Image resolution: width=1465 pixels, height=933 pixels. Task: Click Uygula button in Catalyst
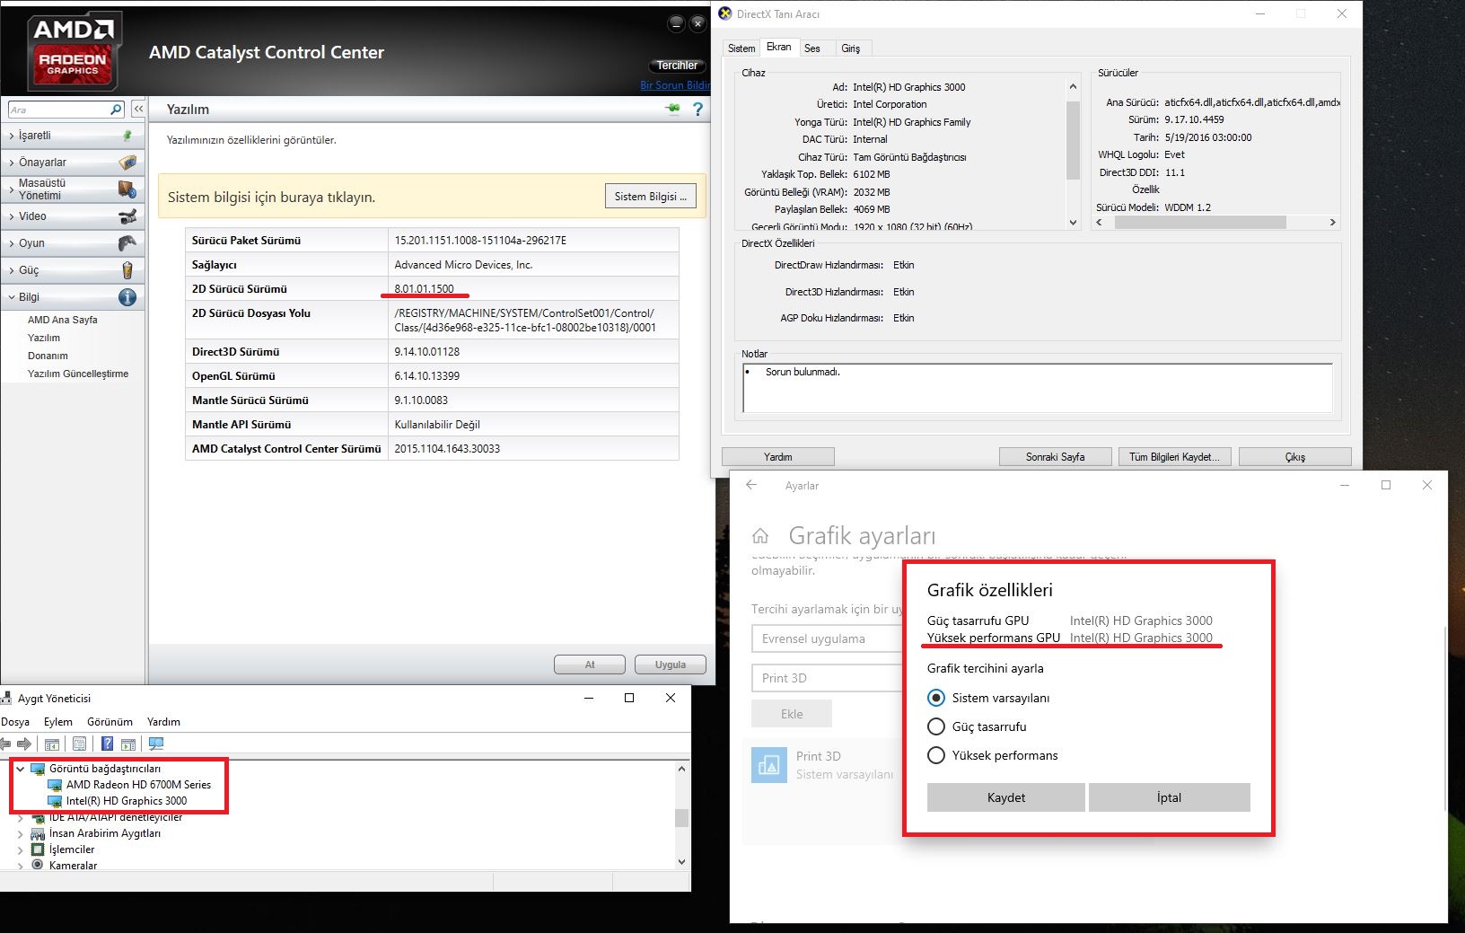[x=671, y=665]
